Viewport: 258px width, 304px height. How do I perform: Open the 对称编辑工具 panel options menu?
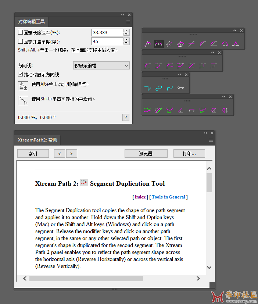tap(128, 22)
